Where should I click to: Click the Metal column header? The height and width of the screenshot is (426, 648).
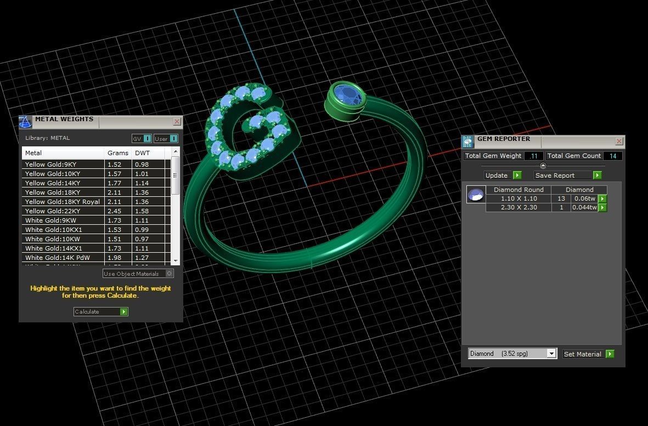[x=63, y=153]
